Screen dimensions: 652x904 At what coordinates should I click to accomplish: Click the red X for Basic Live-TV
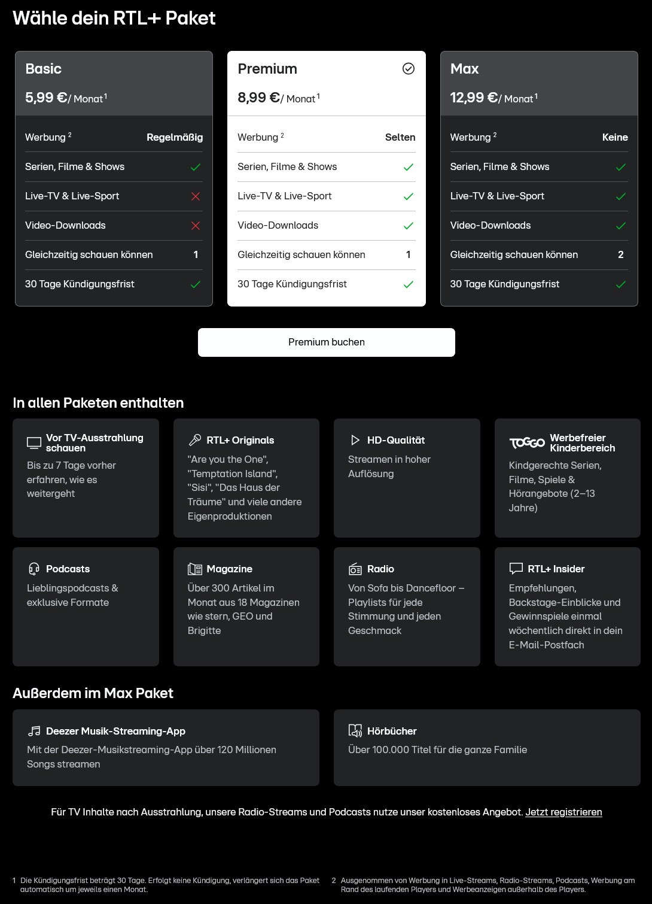click(196, 196)
